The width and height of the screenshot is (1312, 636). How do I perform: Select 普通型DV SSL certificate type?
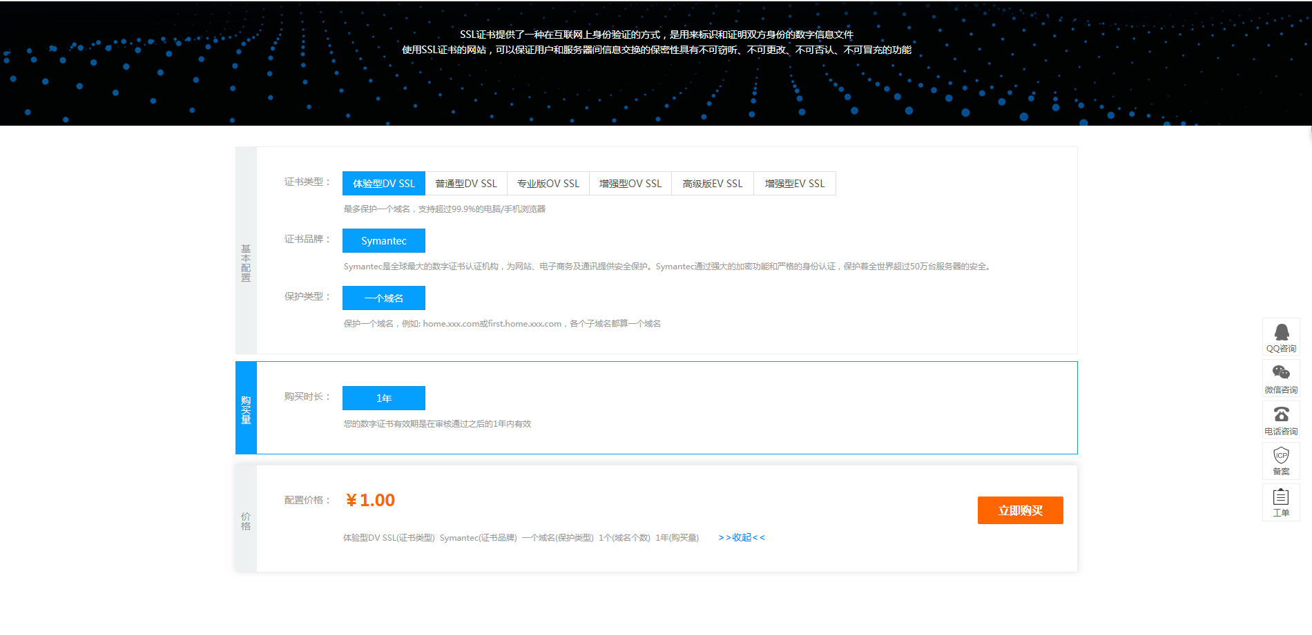(x=465, y=183)
